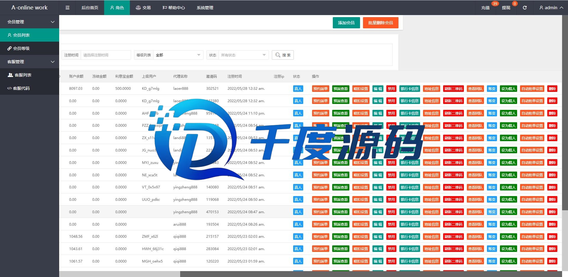Click 删除 in the UUO_pdkc row

[552, 200]
